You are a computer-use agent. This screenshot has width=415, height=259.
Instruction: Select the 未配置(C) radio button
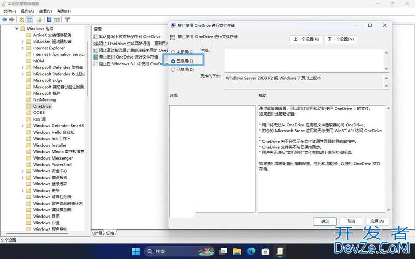(173, 52)
